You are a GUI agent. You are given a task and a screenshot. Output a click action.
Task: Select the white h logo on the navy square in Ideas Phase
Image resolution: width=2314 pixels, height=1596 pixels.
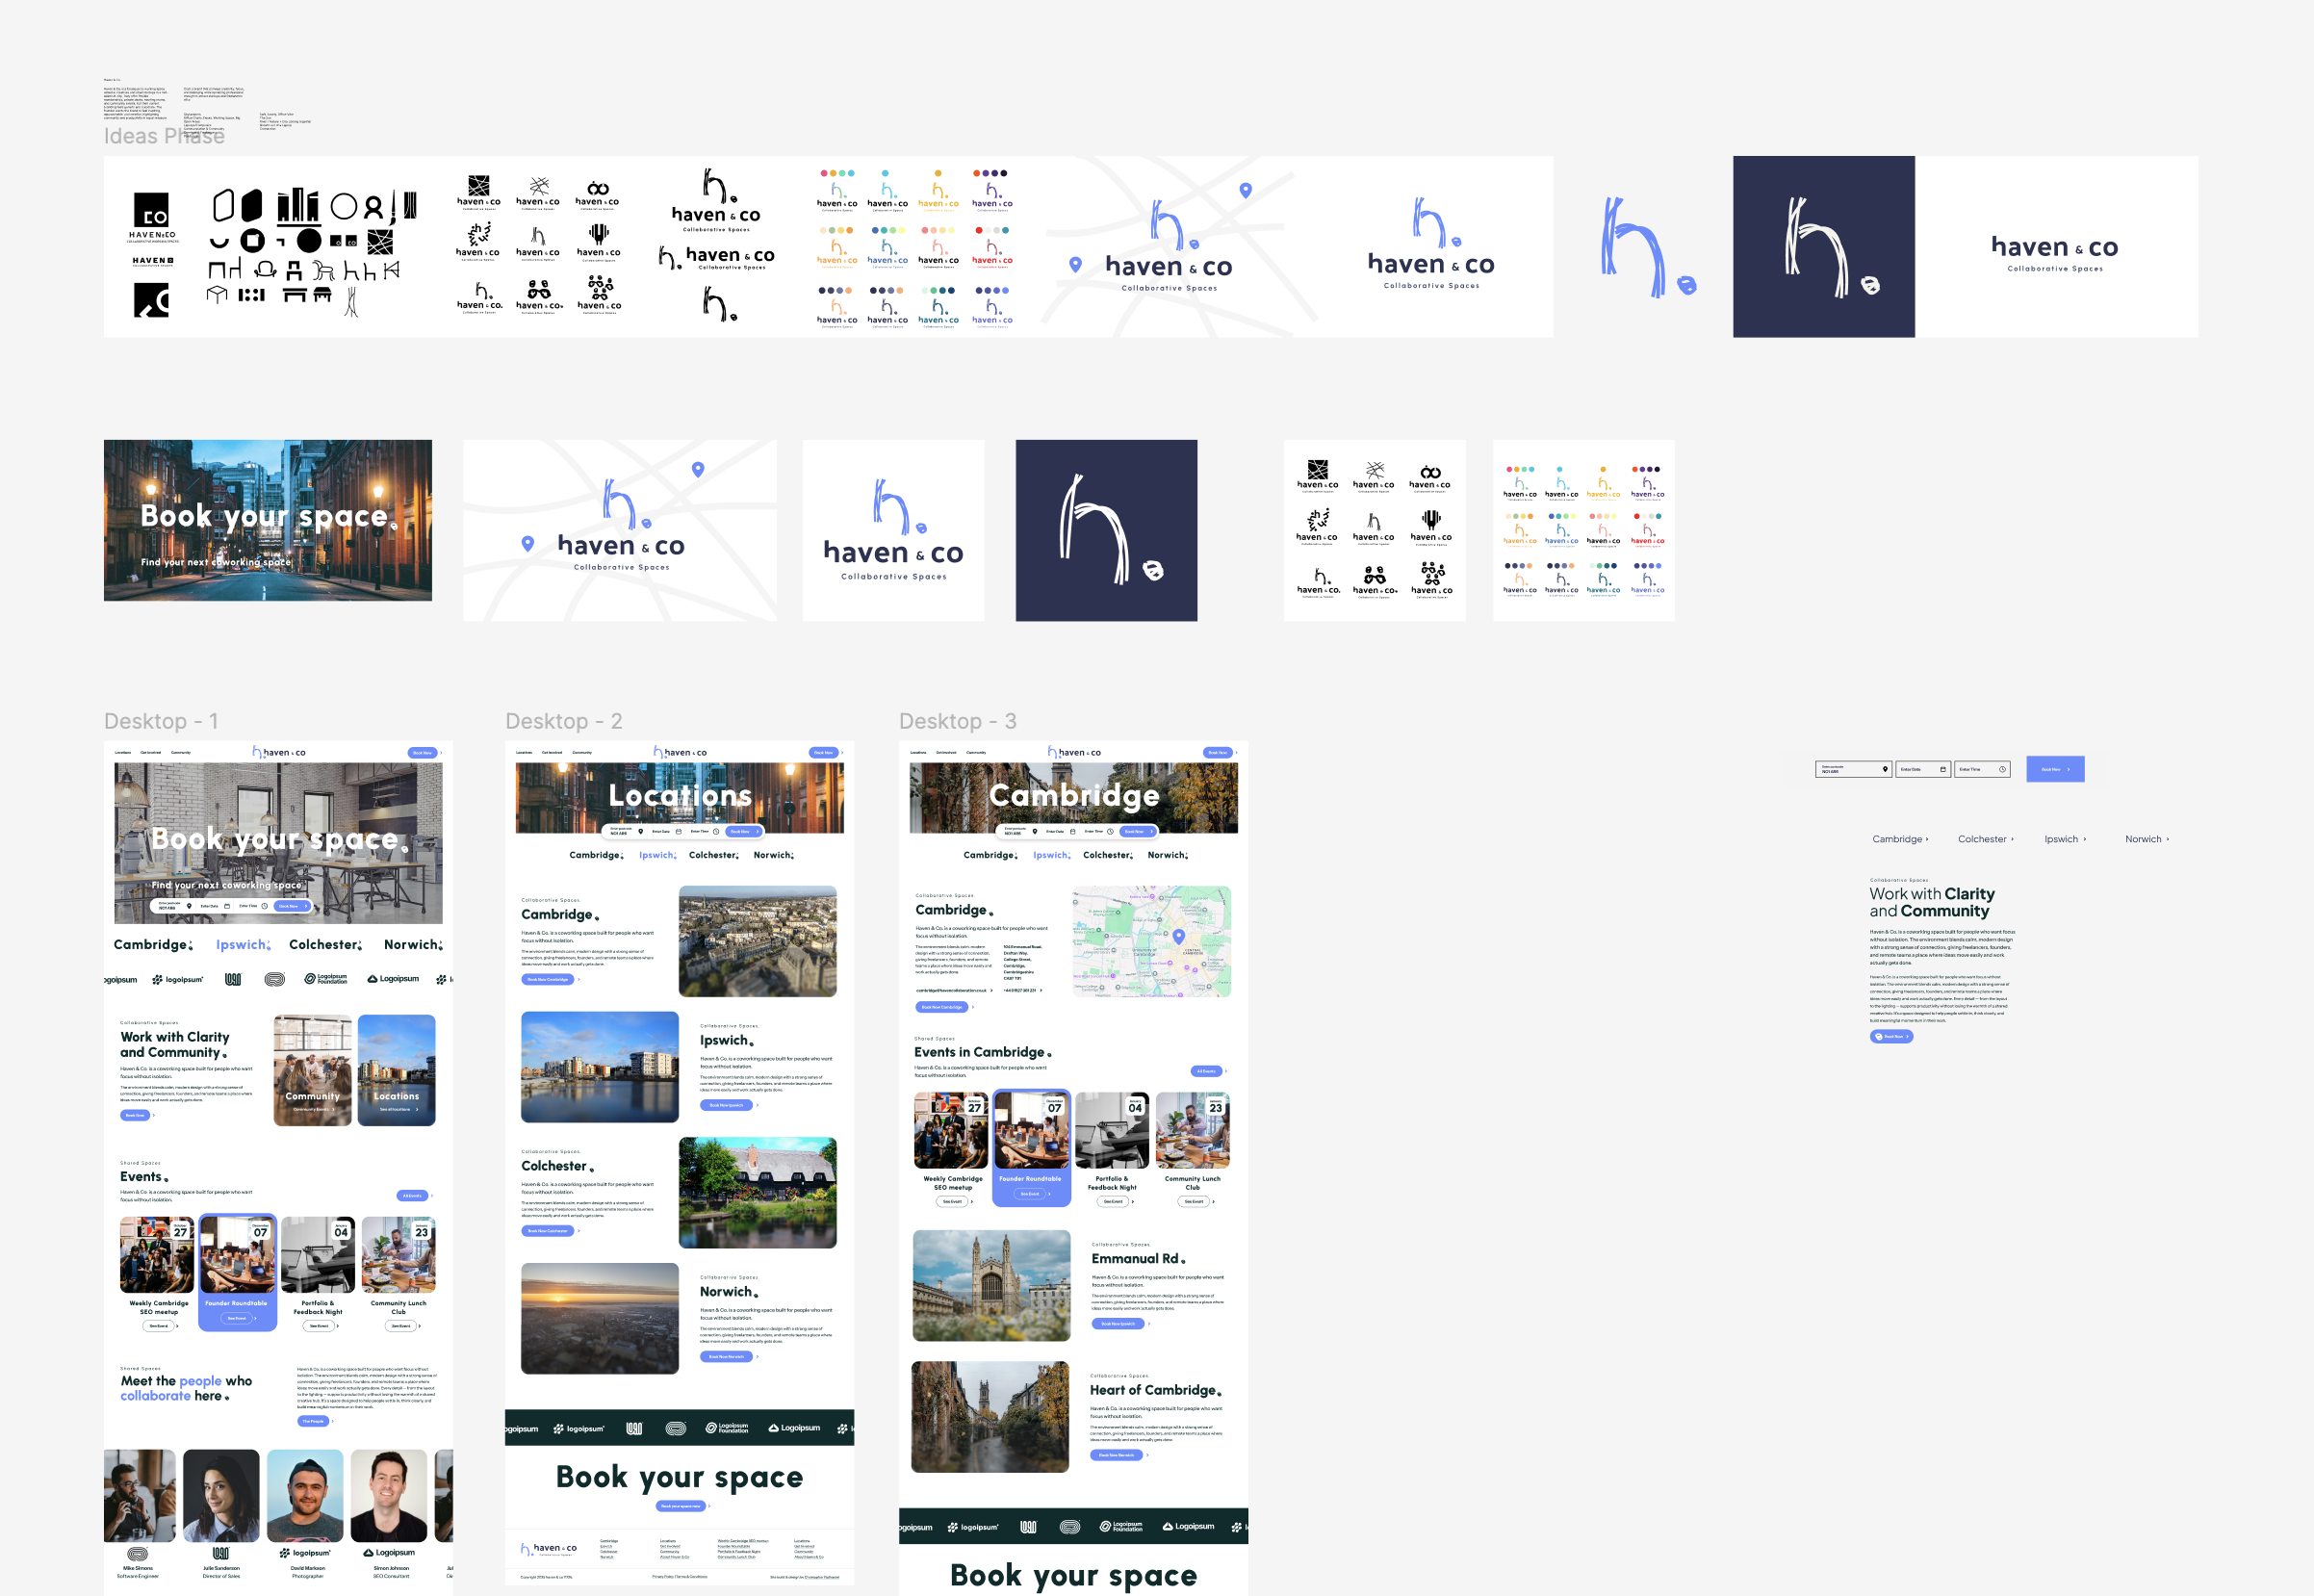pos(1823,247)
